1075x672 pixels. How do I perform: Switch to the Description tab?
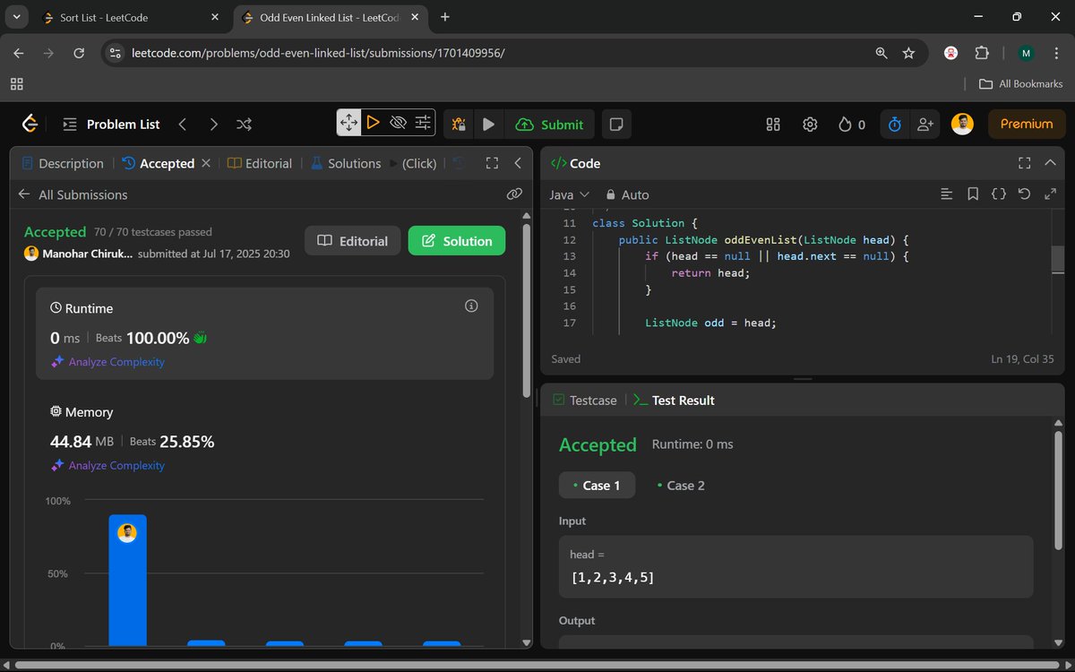tap(63, 163)
